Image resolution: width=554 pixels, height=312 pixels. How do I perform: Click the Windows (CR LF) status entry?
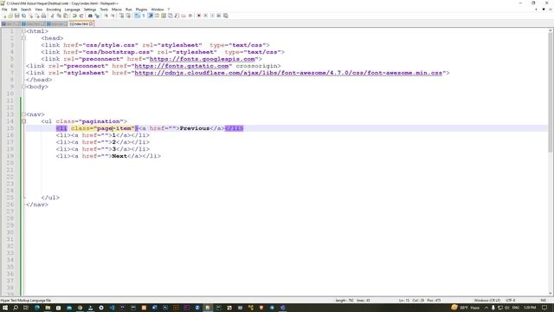tap(486, 301)
